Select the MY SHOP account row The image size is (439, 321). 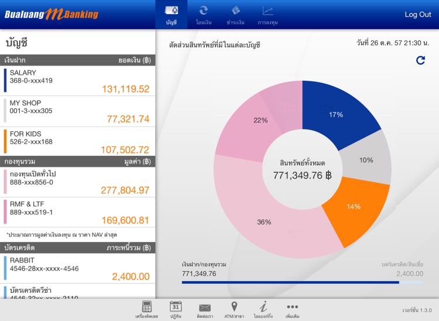click(x=77, y=111)
